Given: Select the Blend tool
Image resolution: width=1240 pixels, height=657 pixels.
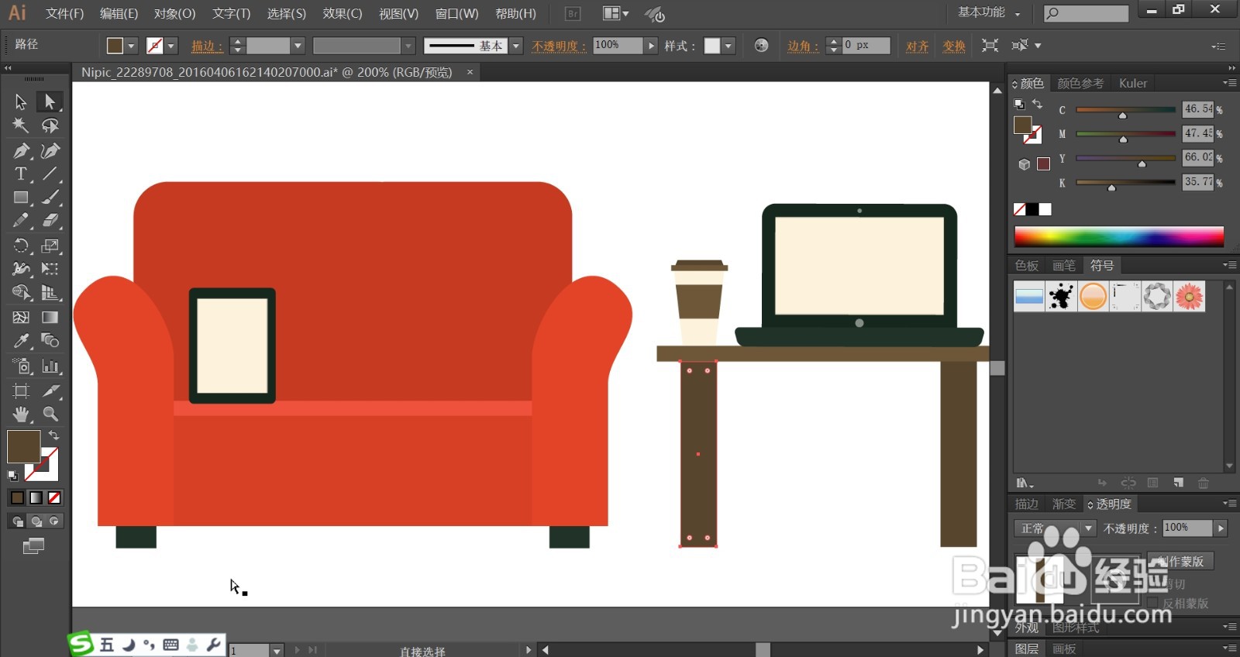Looking at the screenshot, I should tap(50, 341).
